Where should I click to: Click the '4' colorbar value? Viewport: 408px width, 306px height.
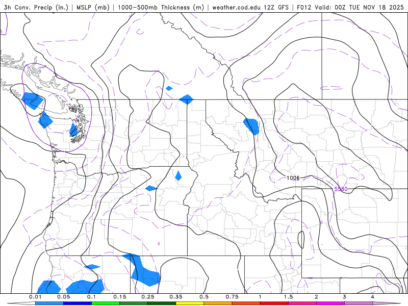(373, 297)
